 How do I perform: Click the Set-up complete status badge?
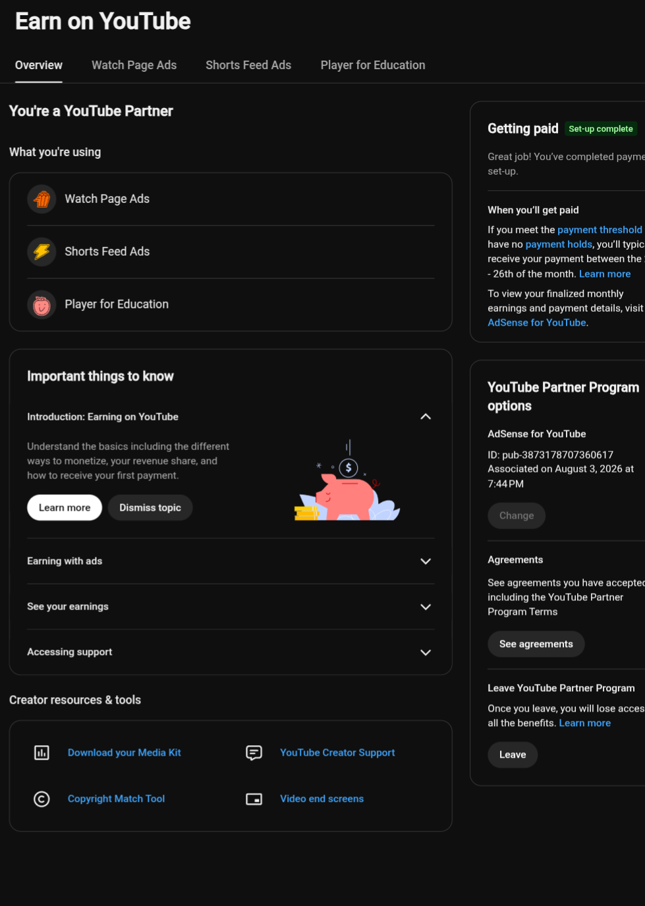(601, 129)
